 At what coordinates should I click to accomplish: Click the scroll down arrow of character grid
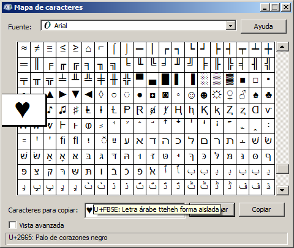pos(282,190)
